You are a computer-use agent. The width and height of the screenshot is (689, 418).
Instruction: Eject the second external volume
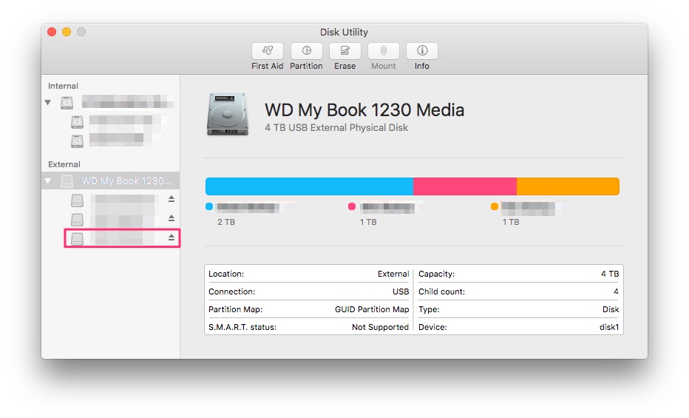pyautogui.click(x=172, y=218)
